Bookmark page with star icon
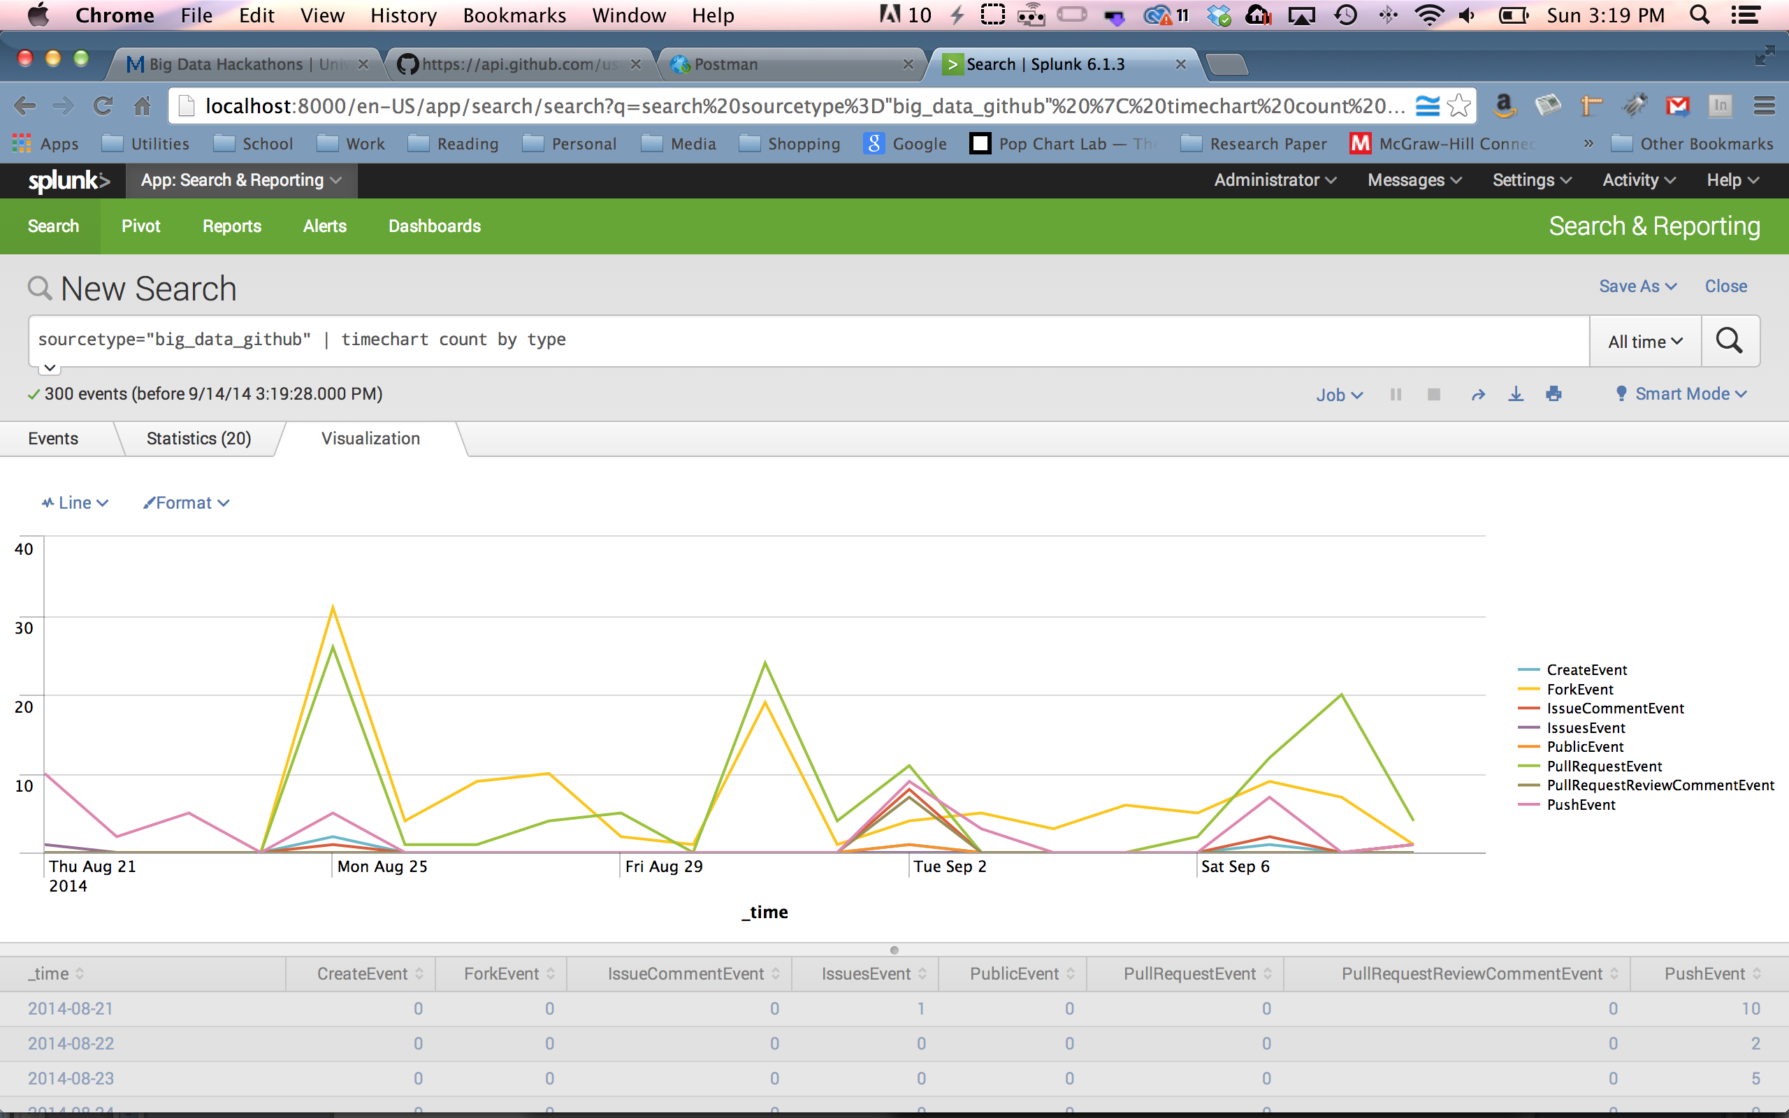Viewport: 1789px width, 1118px height. [x=1458, y=106]
